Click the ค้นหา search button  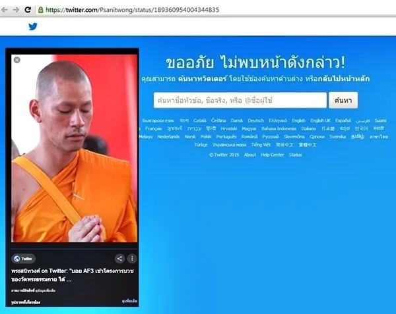(343, 100)
